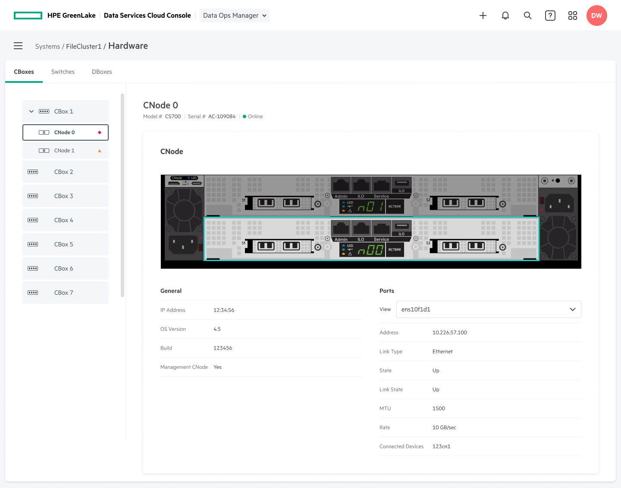Click the HPE GreenLake logo

[28, 16]
